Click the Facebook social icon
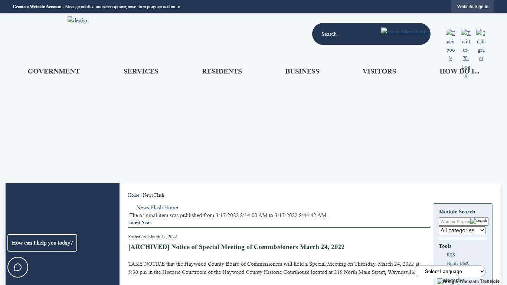 click(x=450, y=45)
